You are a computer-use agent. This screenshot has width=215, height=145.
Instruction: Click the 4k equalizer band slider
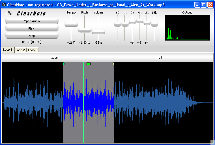click(139, 21)
